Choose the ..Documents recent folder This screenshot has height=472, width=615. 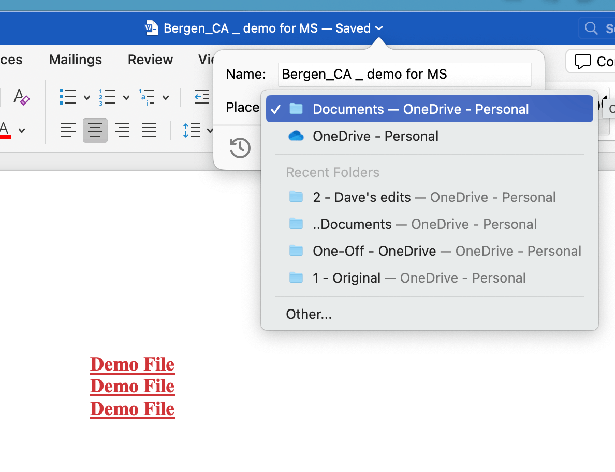430,224
